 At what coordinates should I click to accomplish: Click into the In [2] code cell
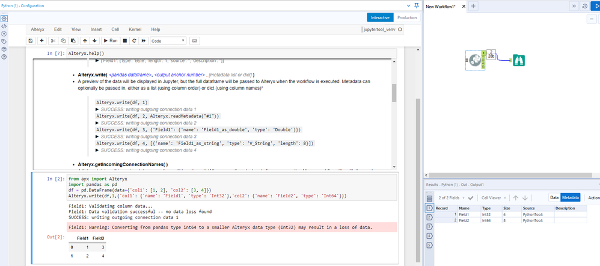pos(231,187)
